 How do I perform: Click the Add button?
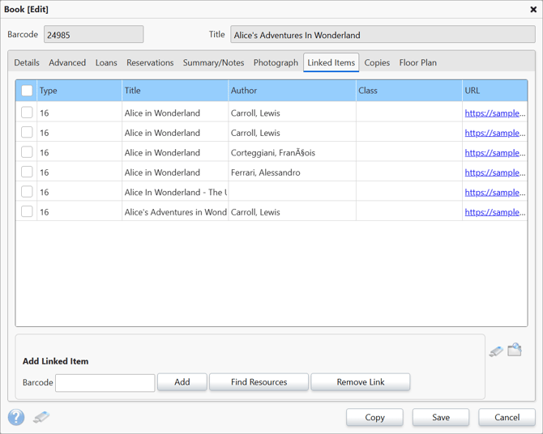(x=182, y=382)
